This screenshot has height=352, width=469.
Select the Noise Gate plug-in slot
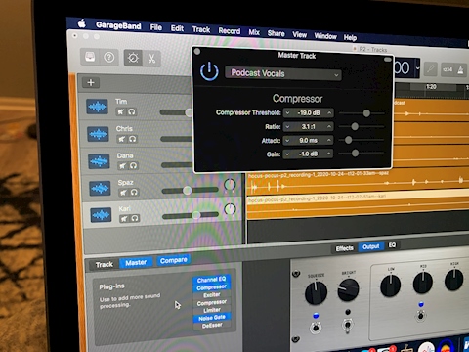coord(212,318)
